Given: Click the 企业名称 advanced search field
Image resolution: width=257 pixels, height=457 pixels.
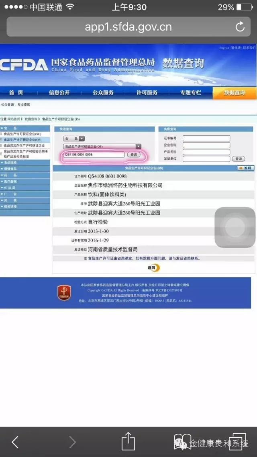Looking at the screenshot, I should point(206,145).
